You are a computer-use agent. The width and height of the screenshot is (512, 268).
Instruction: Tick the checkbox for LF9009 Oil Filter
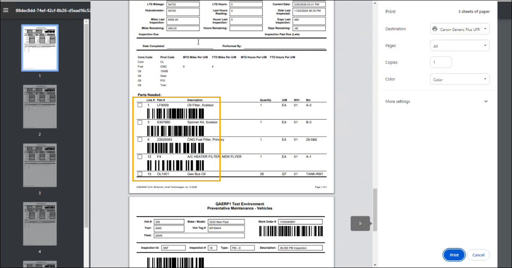pyautogui.click(x=140, y=105)
